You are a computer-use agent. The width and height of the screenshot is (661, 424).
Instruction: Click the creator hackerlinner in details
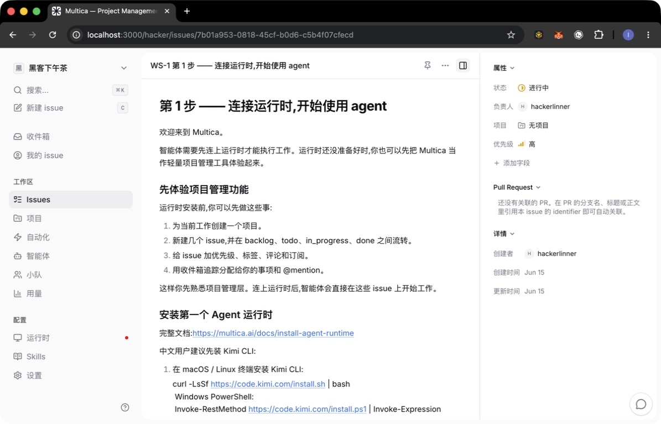(x=550, y=253)
